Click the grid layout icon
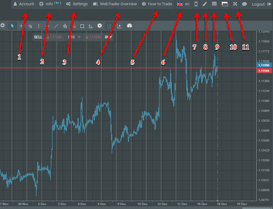 point(214,4)
